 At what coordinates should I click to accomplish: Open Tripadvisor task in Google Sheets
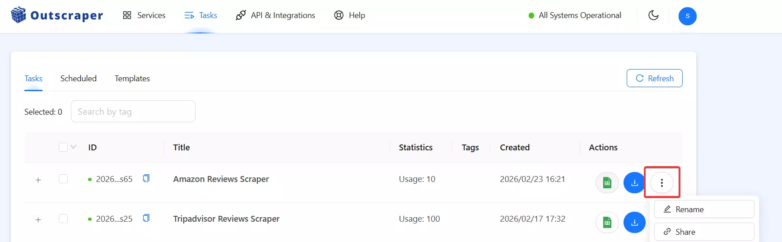click(607, 223)
